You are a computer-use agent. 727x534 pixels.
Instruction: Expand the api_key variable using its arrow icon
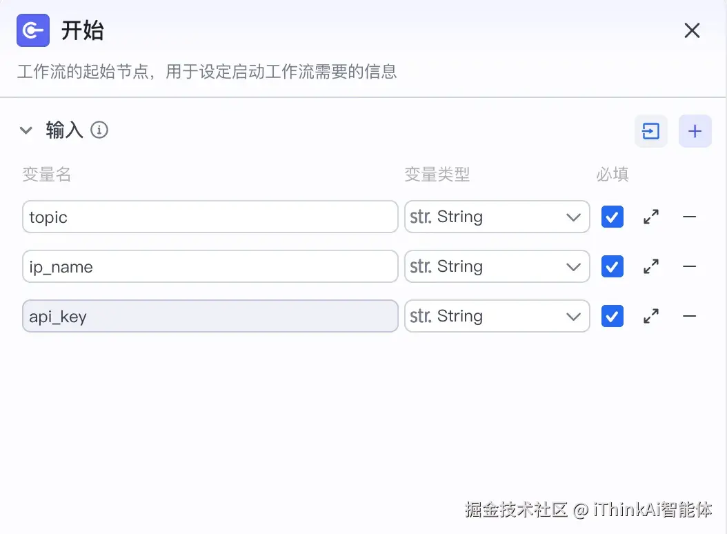click(x=650, y=316)
